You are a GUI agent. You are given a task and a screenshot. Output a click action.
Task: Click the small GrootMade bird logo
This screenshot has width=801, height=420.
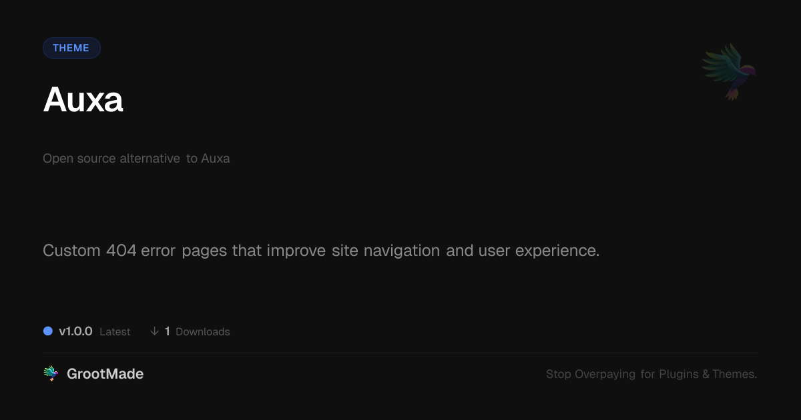tap(51, 374)
